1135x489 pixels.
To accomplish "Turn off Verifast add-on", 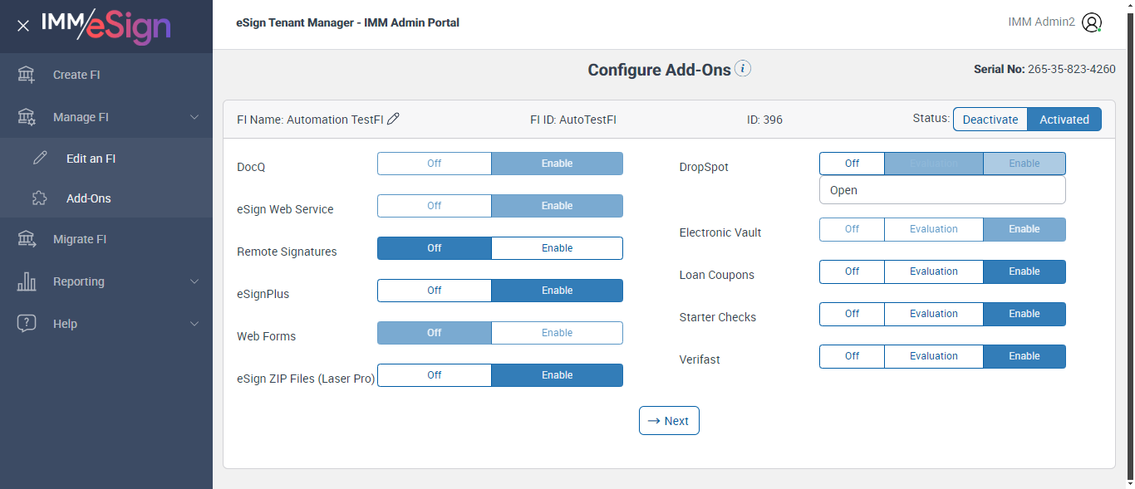I will coord(852,356).
